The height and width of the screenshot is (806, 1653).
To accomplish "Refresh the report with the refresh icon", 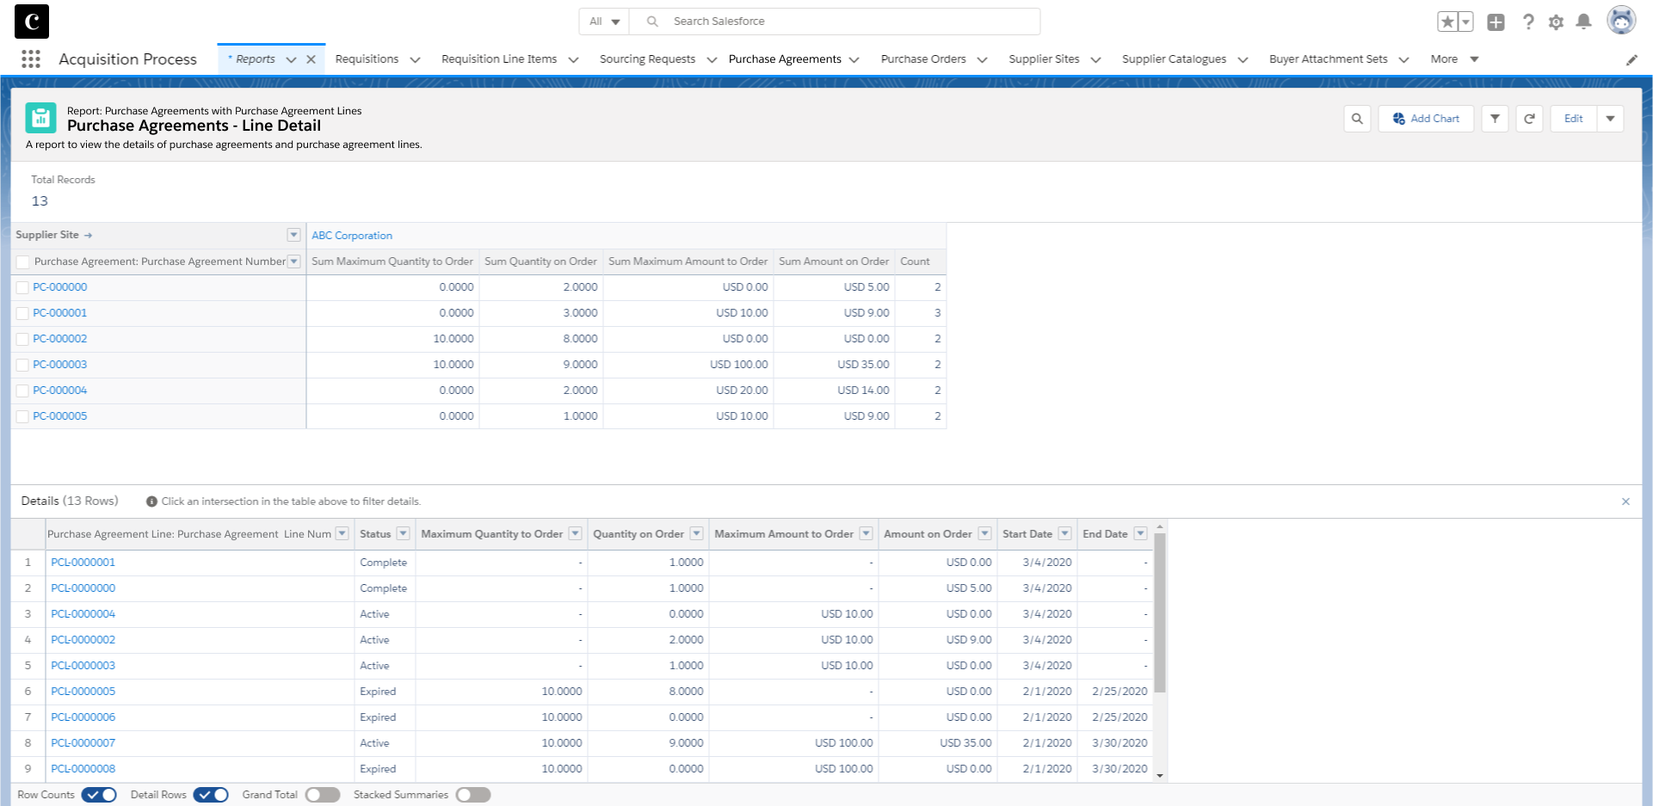I will coord(1529,119).
